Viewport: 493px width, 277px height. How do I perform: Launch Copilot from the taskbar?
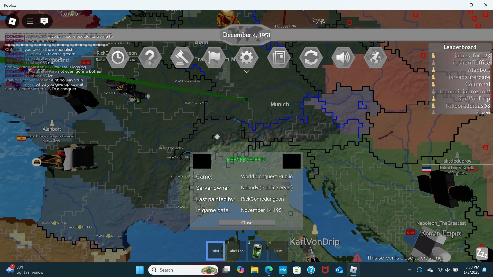pos(240,270)
